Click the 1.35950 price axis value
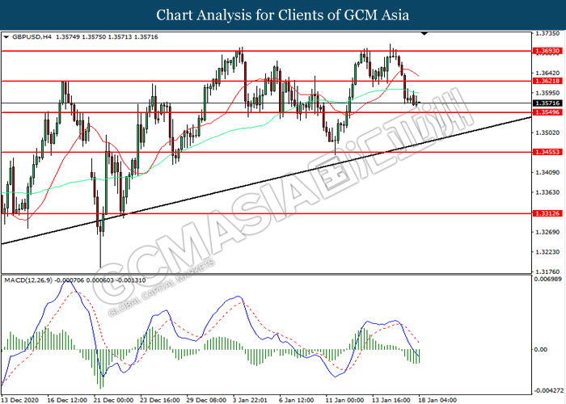Image resolution: width=566 pixels, height=404 pixels. [x=547, y=93]
